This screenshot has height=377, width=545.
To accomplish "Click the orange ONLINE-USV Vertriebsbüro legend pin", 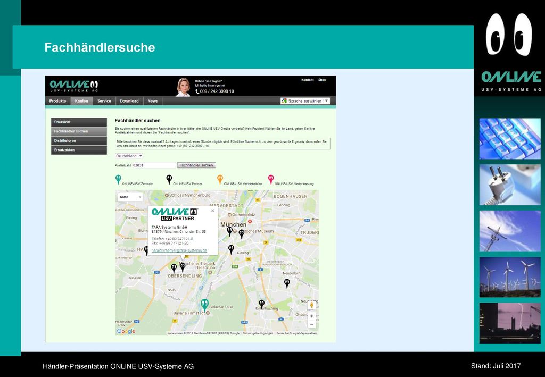I will point(220,180).
